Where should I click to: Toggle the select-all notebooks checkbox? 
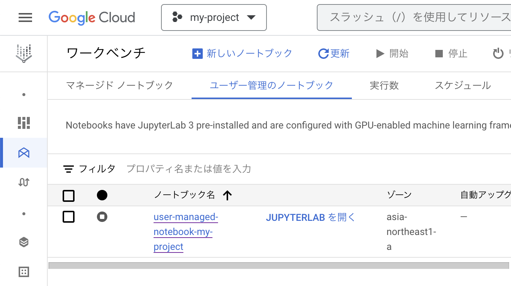click(x=69, y=196)
